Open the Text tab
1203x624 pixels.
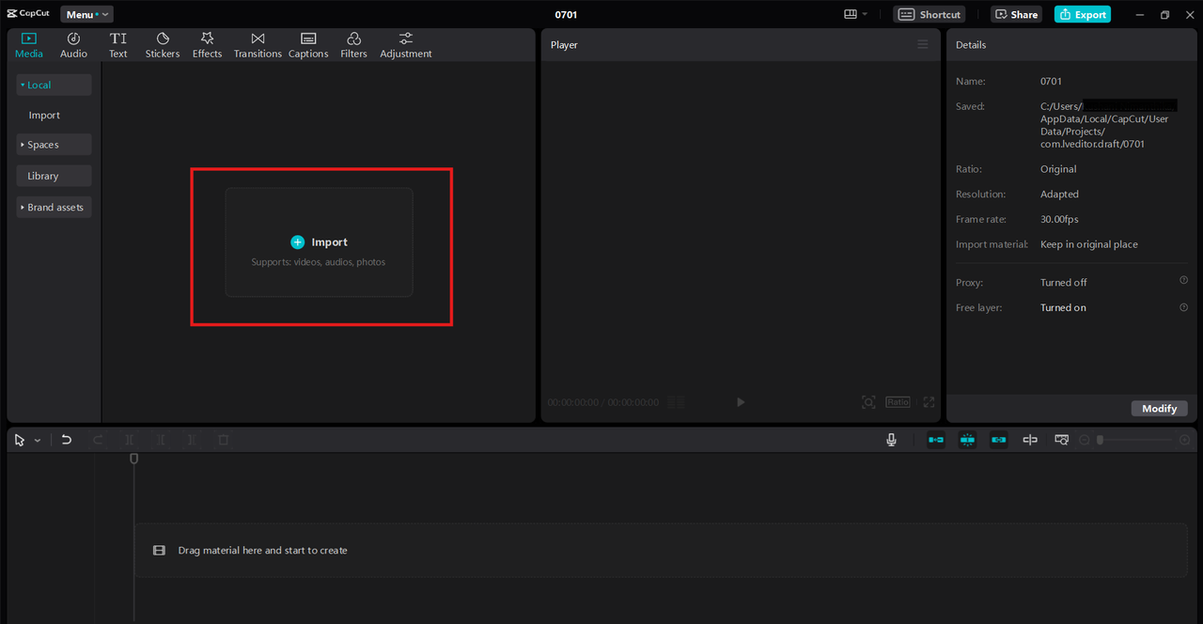pos(117,45)
